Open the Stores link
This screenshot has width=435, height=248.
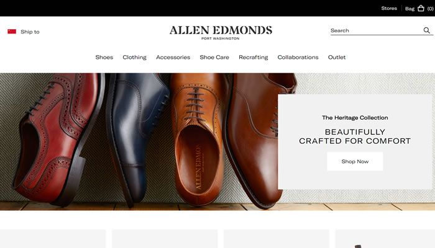pyautogui.click(x=389, y=8)
